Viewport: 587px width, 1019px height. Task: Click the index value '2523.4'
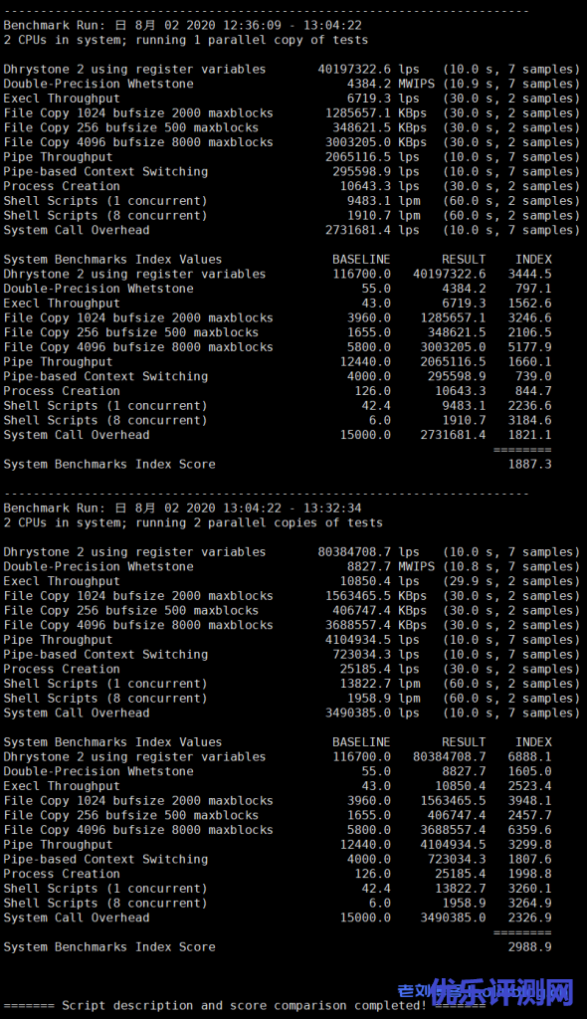click(x=530, y=786)
